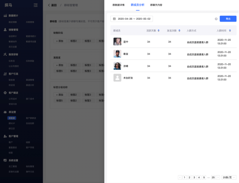Screen dimensions: 239x183
Task: Select 标签5 tag in 标签分组名称 group
Action: (x=60, y=101)
